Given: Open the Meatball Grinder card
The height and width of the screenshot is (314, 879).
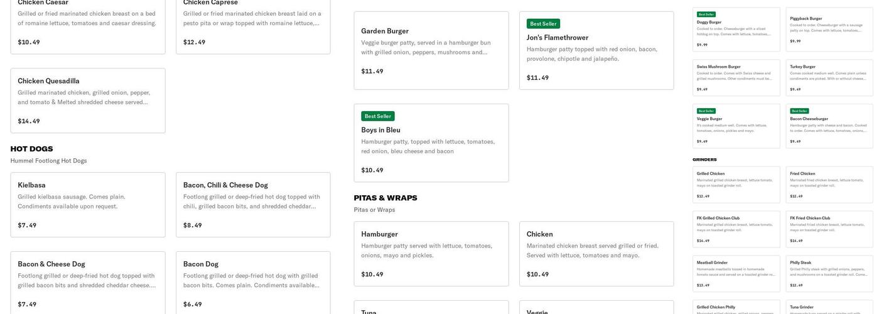Looking at the screenshot, I should (x=736, y=273).
